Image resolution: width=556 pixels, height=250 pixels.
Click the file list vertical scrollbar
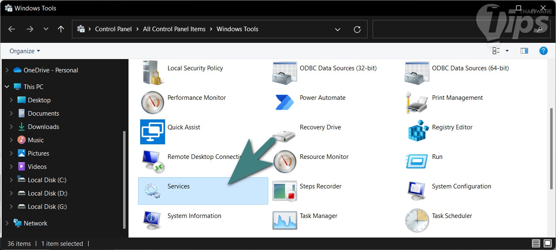[551, 149]
